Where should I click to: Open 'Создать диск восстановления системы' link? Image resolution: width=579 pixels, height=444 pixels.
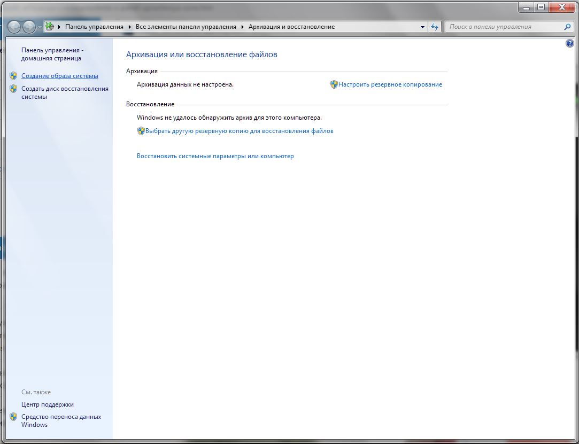click(x=65, y=92)
